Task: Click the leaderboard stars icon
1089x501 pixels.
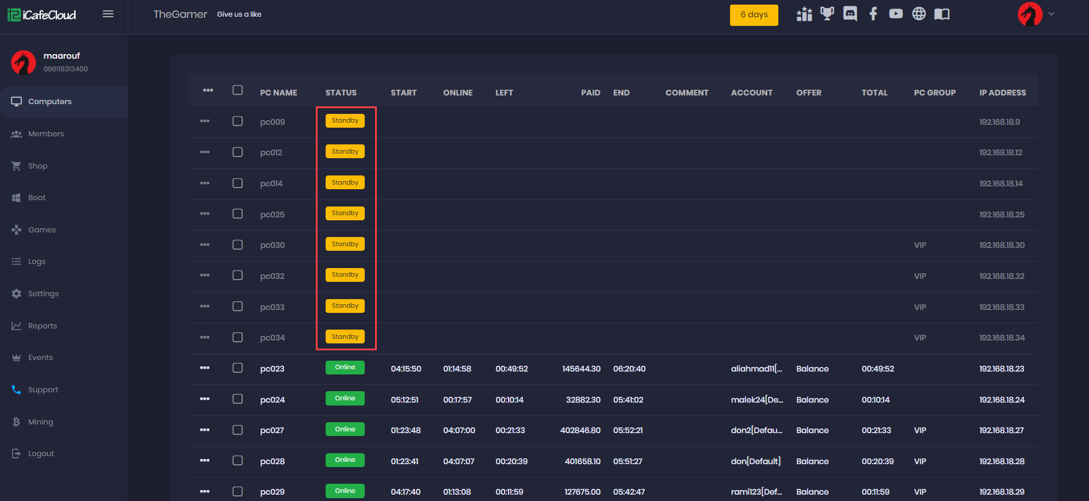Action: [x=804, y=14]
